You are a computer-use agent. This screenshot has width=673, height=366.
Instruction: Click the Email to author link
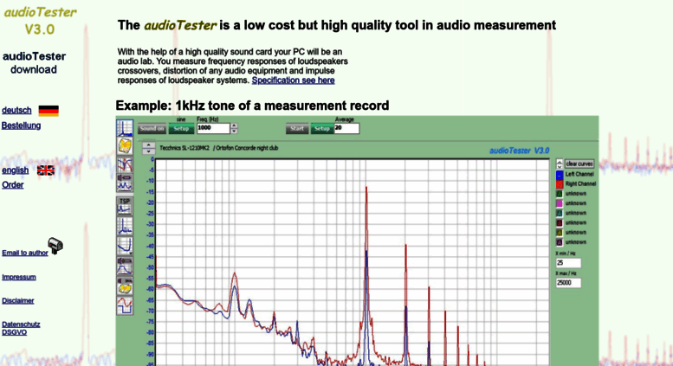25,253
